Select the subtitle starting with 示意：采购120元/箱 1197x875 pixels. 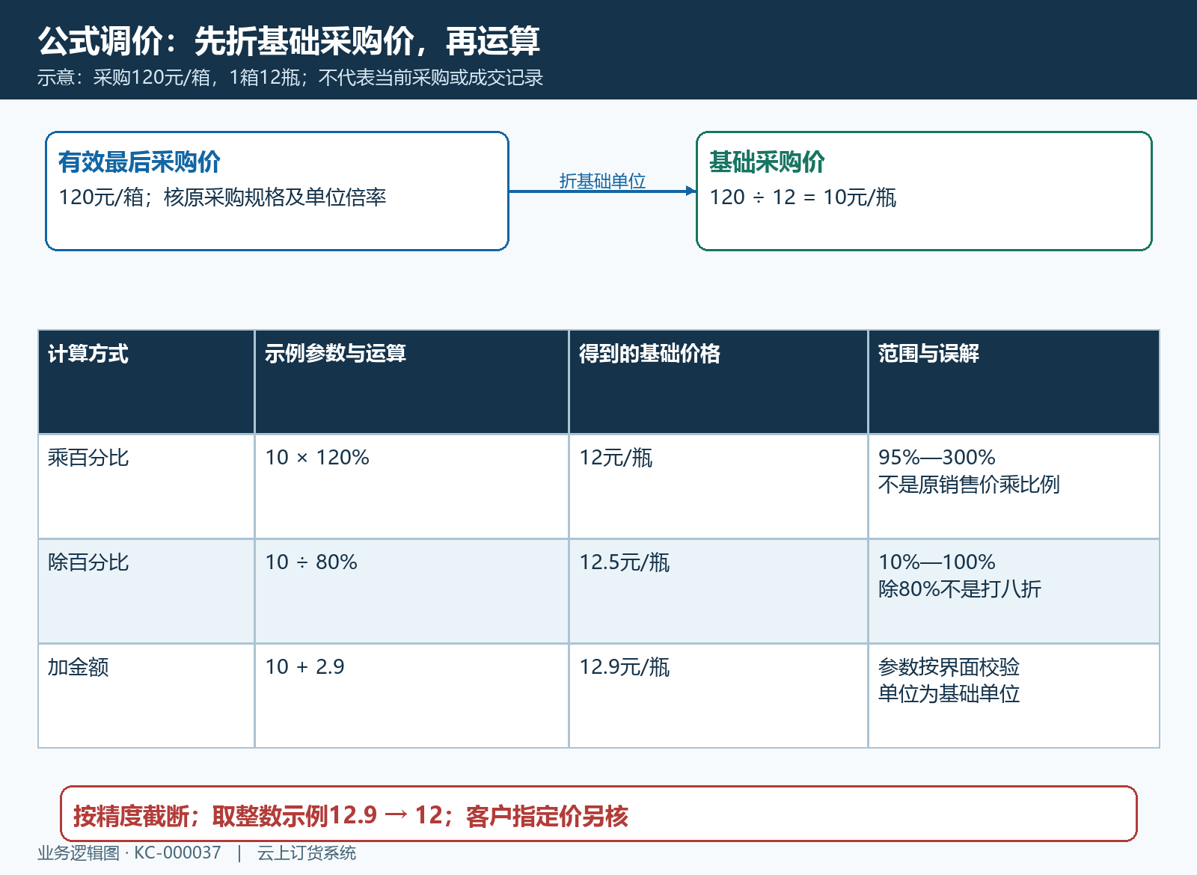tap(290, 78)
